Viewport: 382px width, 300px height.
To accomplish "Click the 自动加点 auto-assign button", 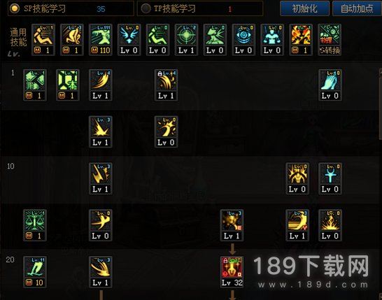I will (357, 8).
